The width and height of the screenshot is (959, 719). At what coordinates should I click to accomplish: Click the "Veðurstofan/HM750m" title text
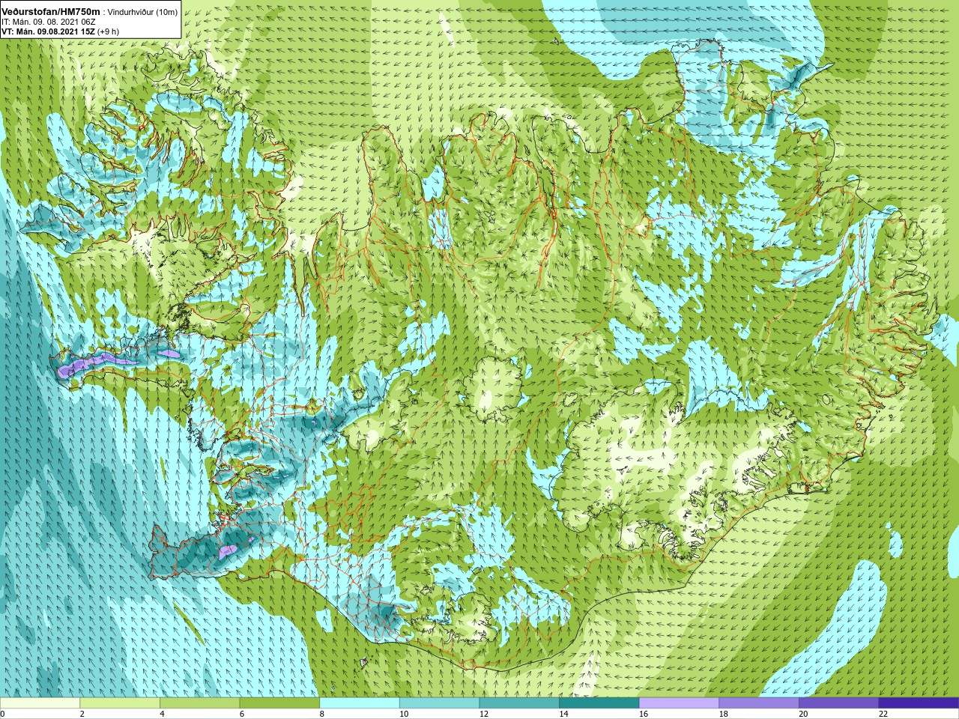pos(51,11)
